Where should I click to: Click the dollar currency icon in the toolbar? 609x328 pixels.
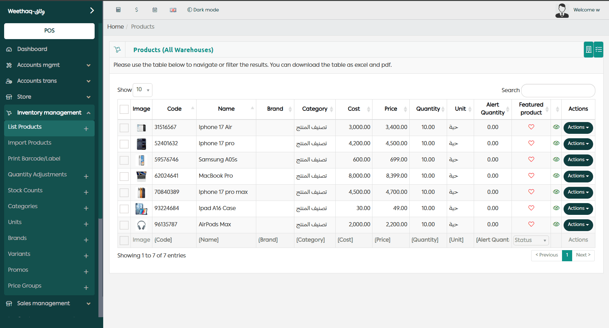137,10
